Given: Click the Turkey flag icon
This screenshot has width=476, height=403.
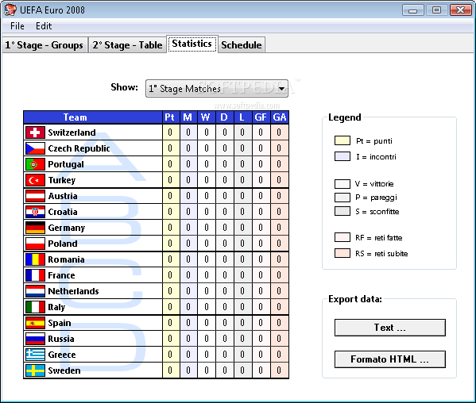Looking at the screenshot, I should 35,180.
